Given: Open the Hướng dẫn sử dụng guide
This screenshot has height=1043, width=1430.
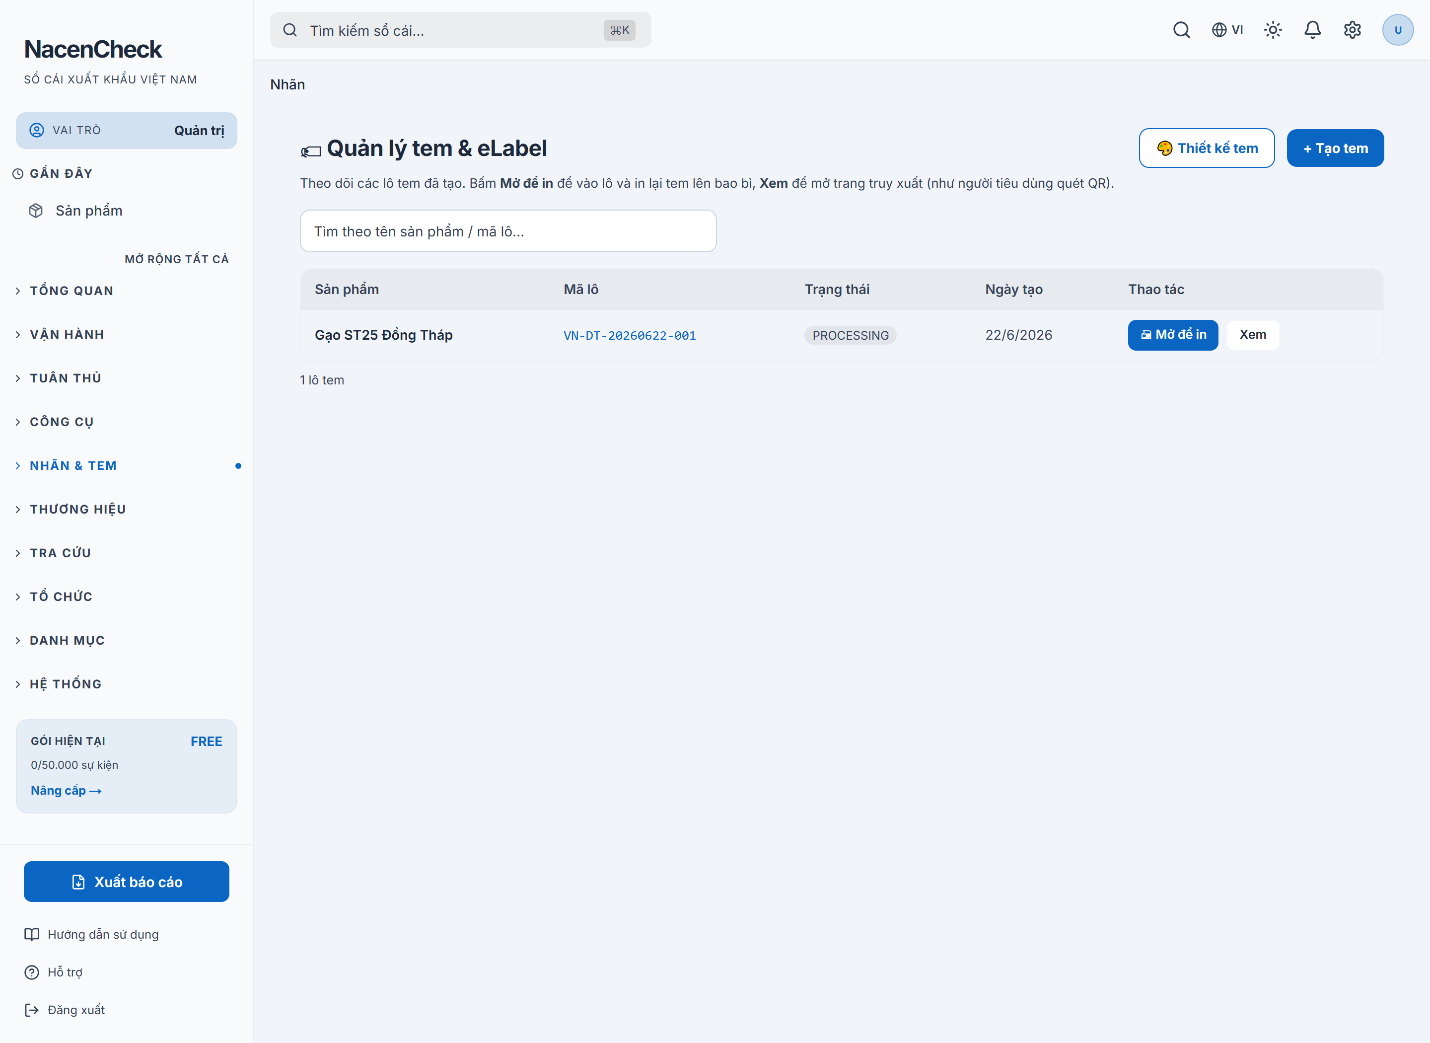Looking at the screenshot, I should pyautogui.click(x=91, y=934).
